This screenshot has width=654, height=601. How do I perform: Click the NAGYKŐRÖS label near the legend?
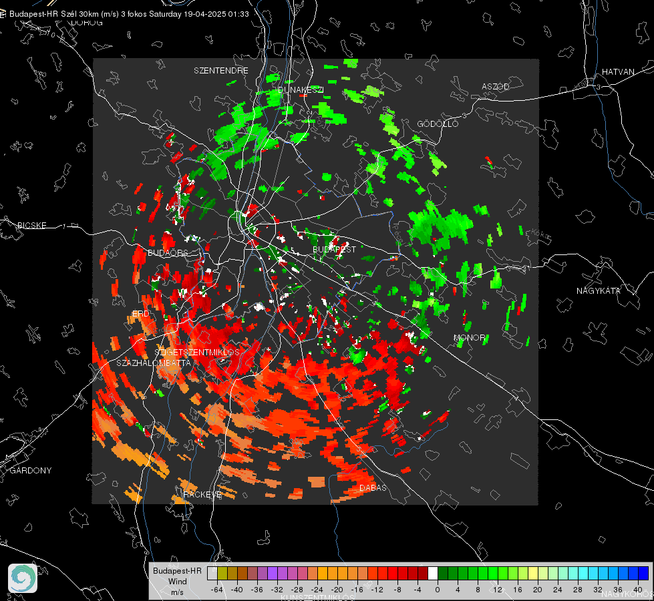pos(627,594)
